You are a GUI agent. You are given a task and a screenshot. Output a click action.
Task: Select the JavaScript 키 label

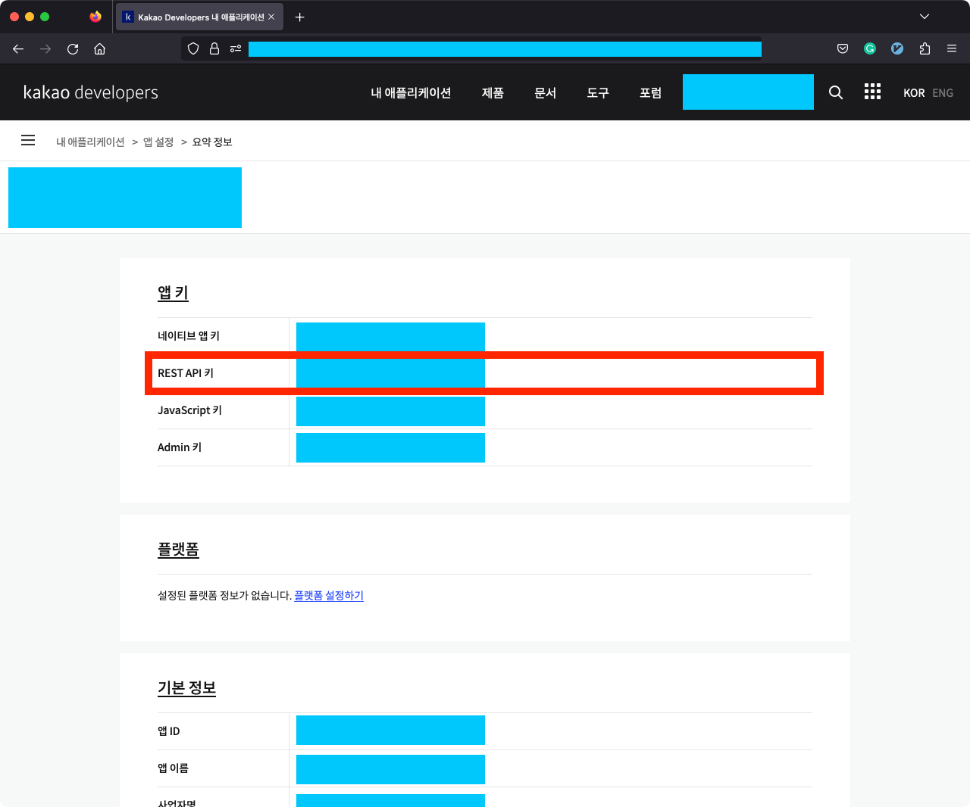coord(189,410)
